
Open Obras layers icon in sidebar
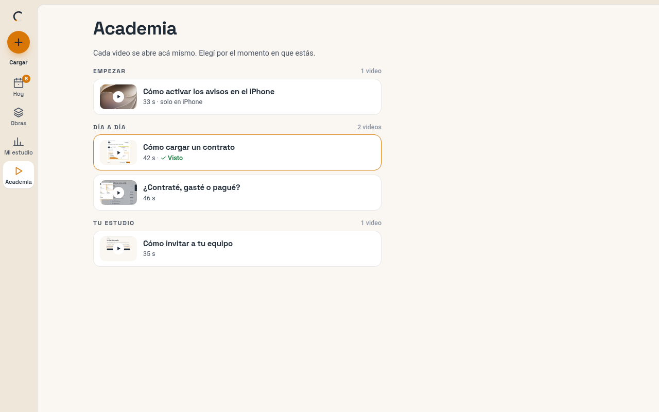[19, 112]
